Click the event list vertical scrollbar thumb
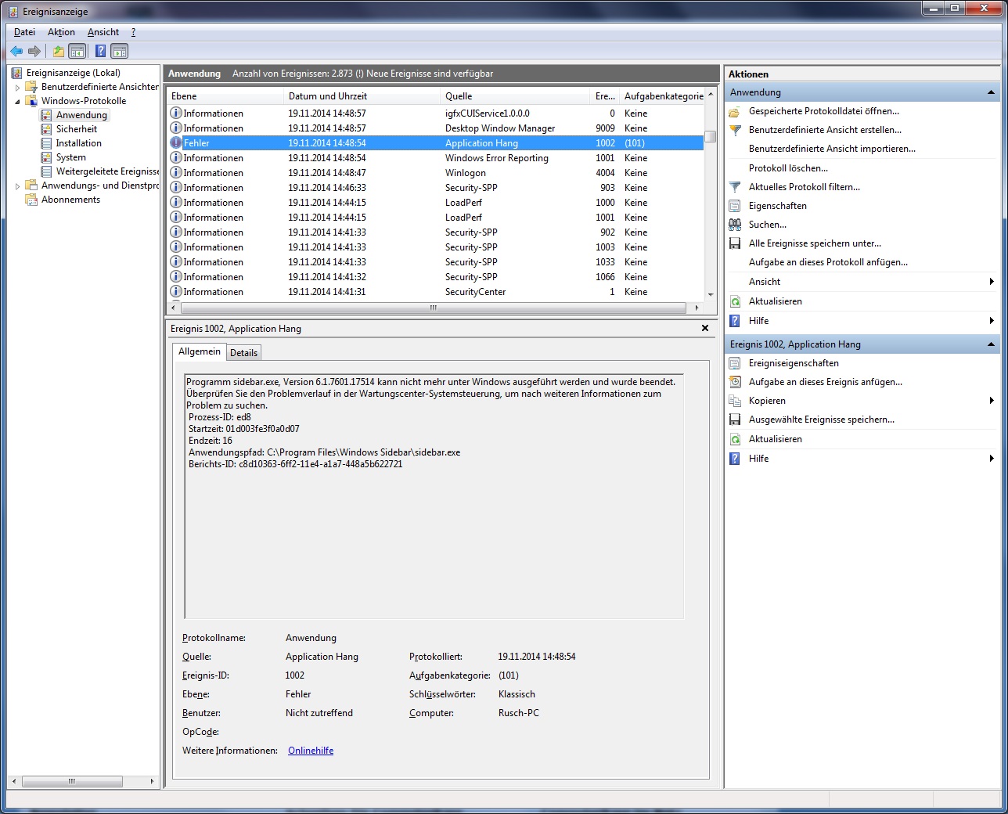The image size is (1008, 814). click(711, 136)
